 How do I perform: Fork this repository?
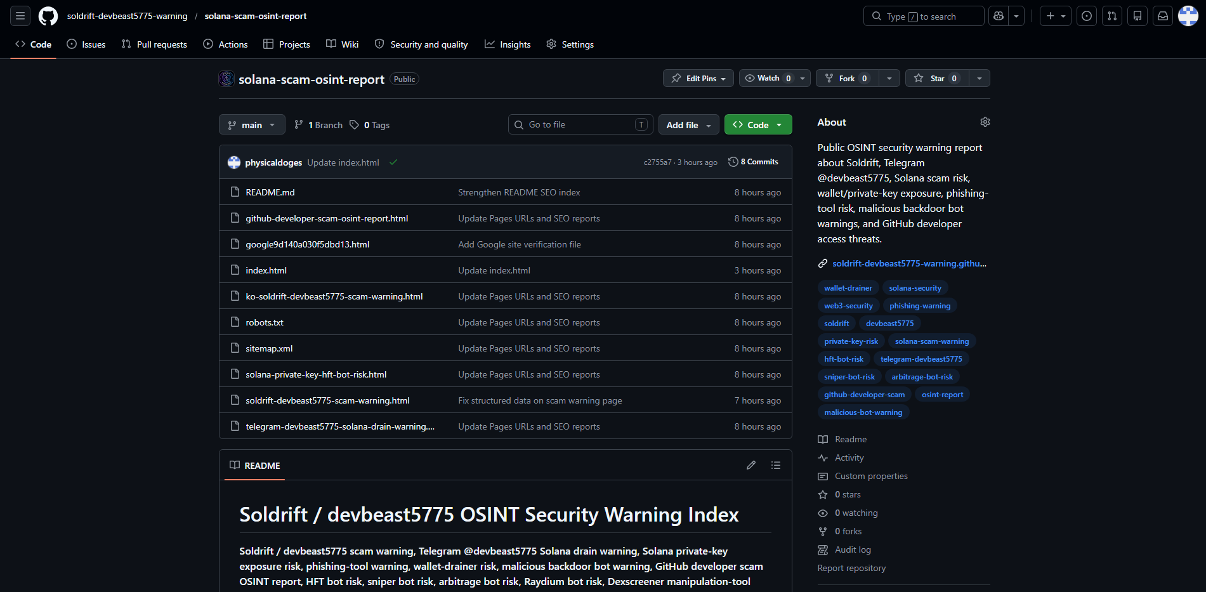click(848, 78)
